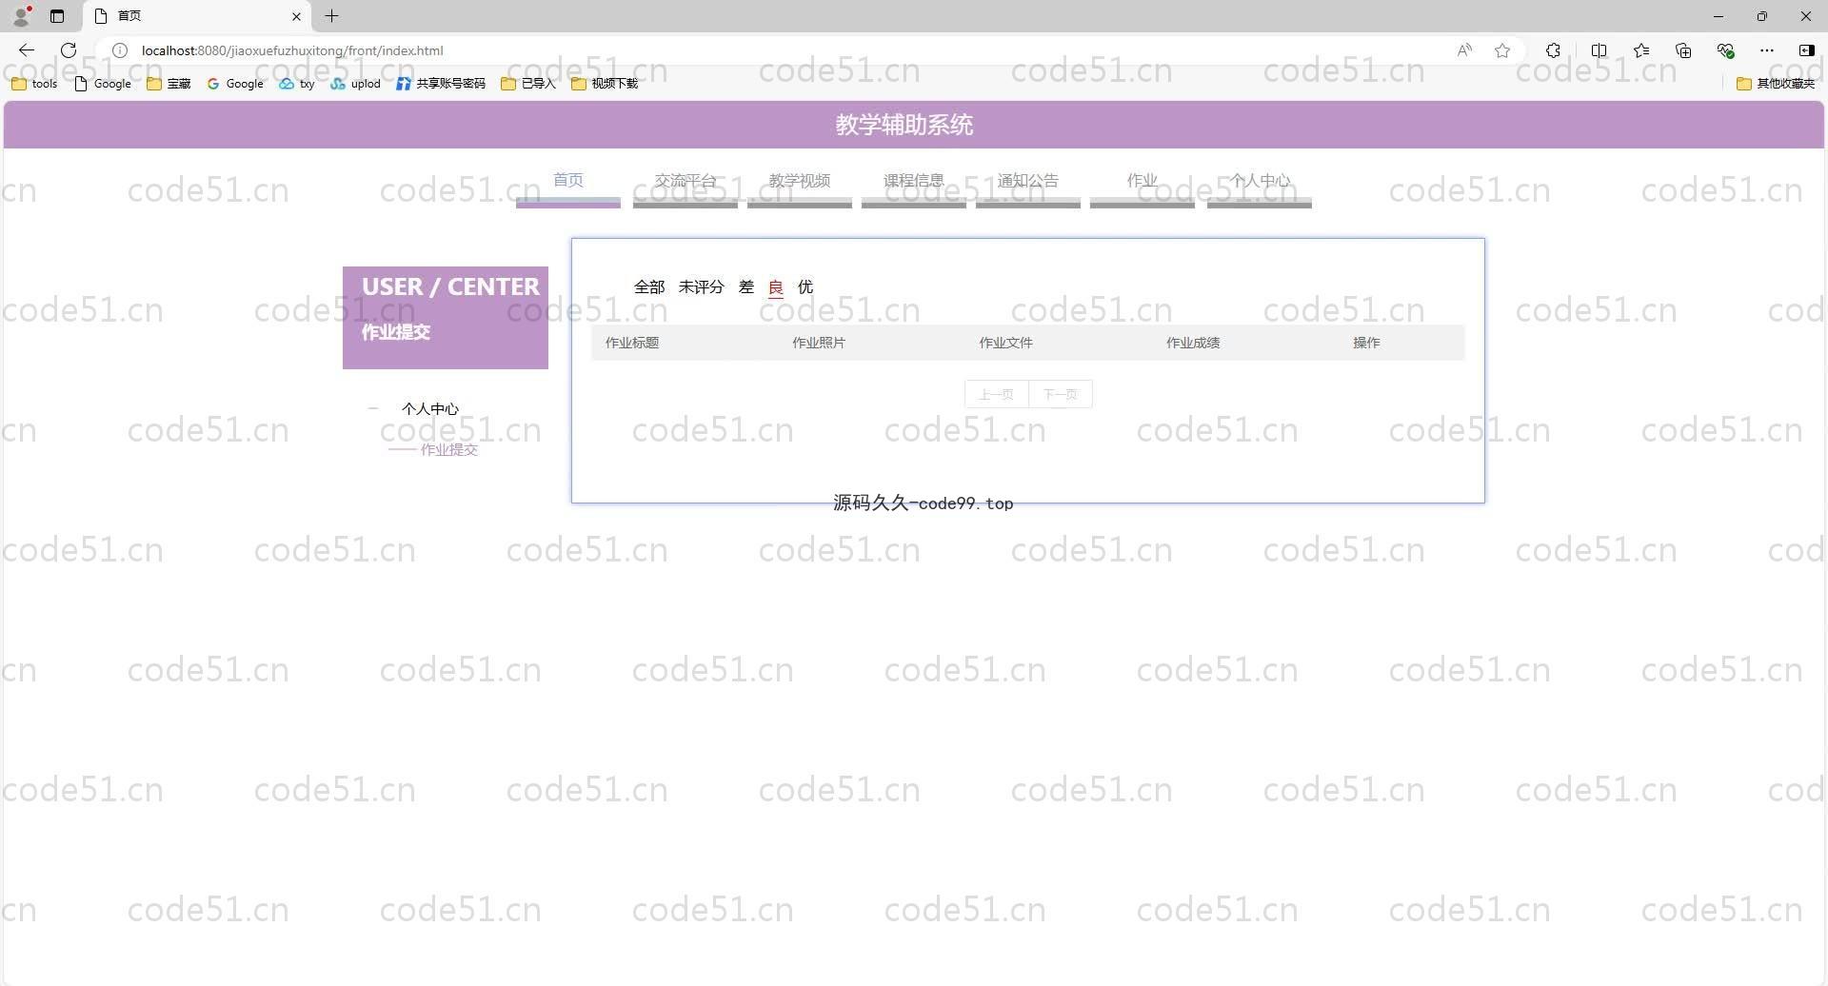Filter homework by 全部

point(649,286)
